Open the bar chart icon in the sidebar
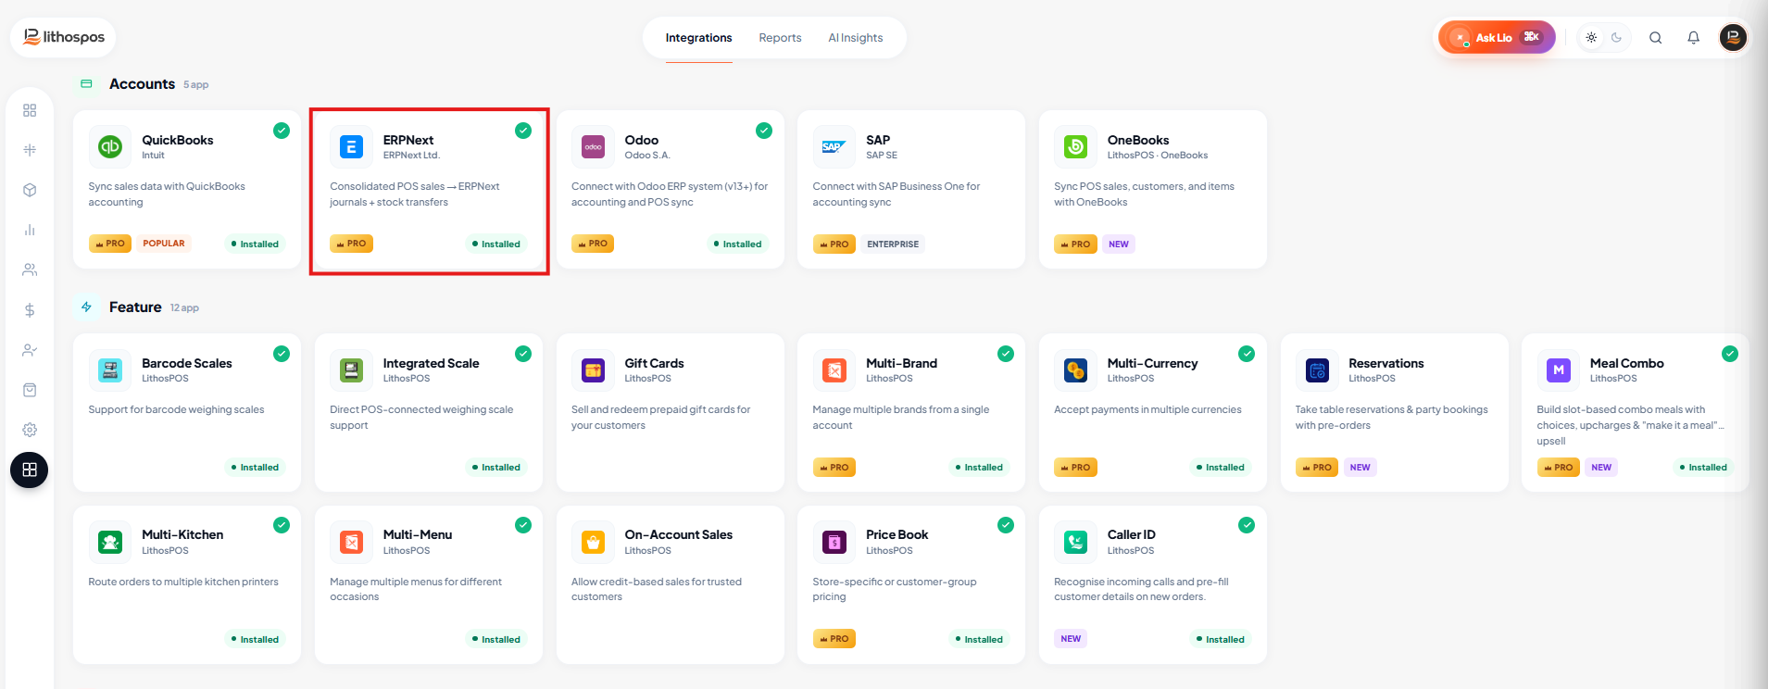1768x689 pixels. [30, 230]
